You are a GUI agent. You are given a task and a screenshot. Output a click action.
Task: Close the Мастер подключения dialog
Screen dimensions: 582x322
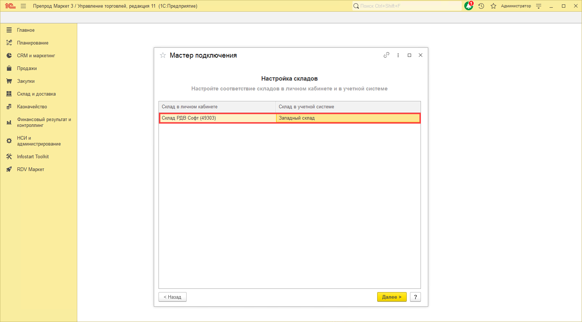(x=421, y=55)
